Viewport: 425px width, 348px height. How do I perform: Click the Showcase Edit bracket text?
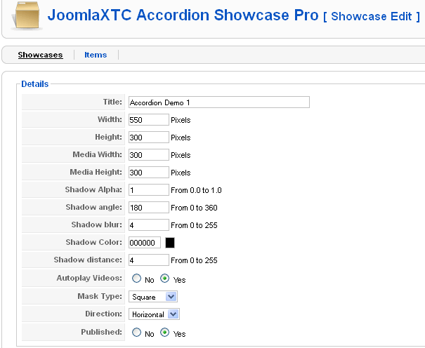click(372, 17)
